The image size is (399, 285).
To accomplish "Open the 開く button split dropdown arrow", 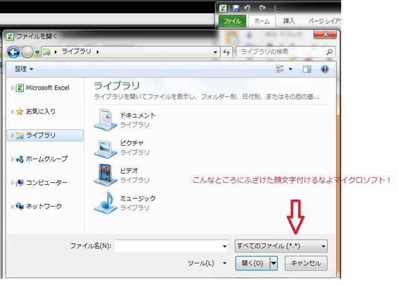I will (274, 263).
